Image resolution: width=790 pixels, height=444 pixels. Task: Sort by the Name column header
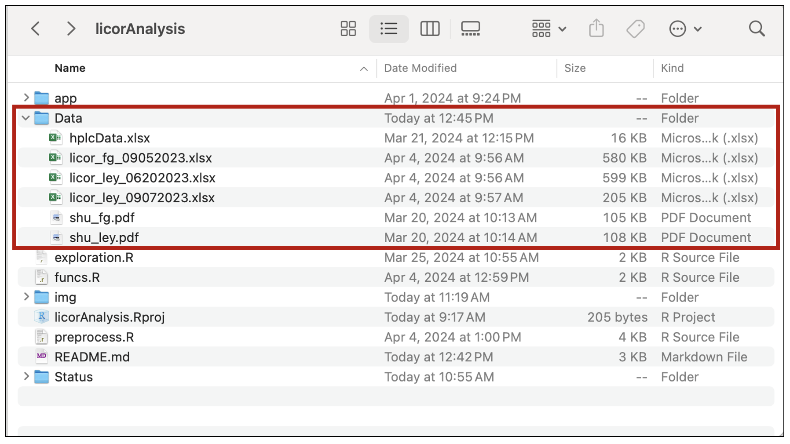[x=70, y=68]
